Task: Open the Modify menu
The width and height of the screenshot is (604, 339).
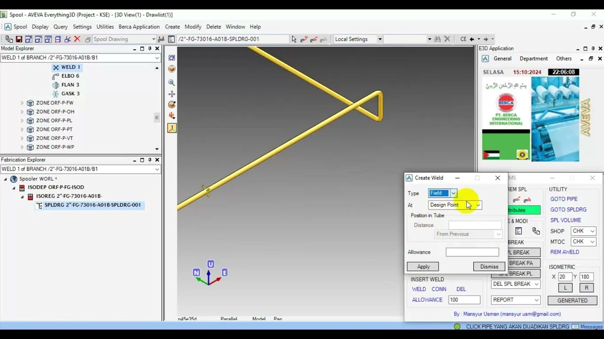Action: click(x=193, y=27)
